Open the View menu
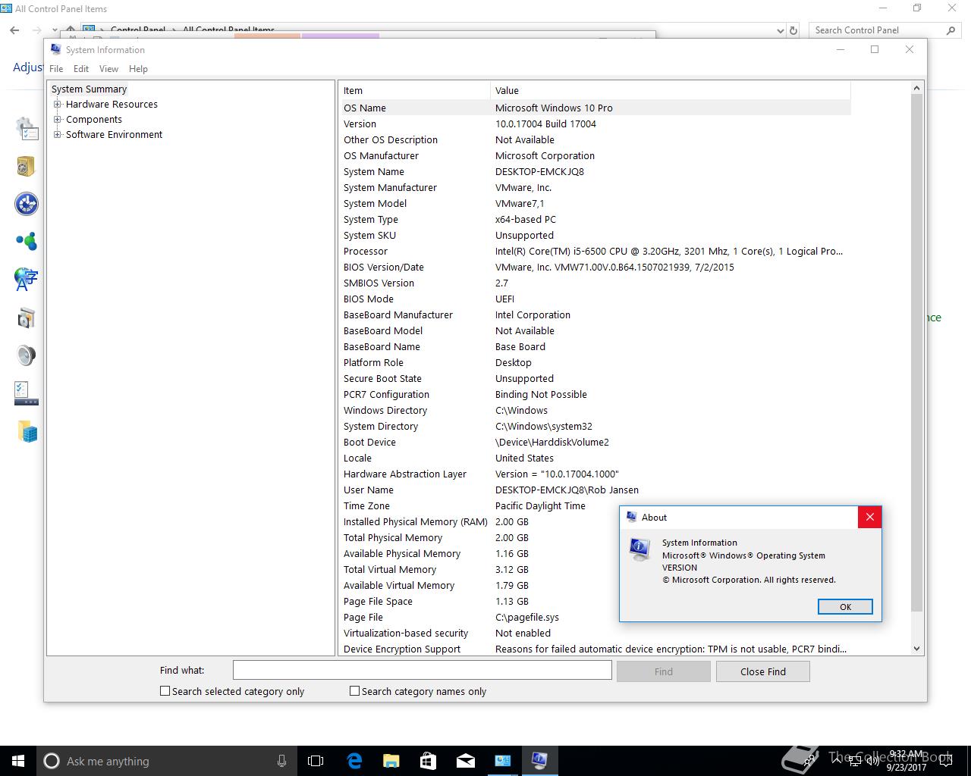 click(108, 68)
